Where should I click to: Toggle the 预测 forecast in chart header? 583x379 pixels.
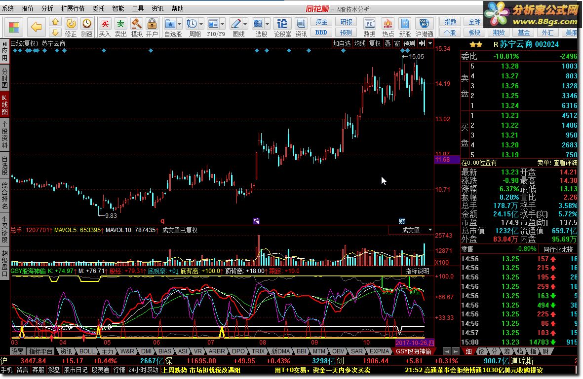409,43
